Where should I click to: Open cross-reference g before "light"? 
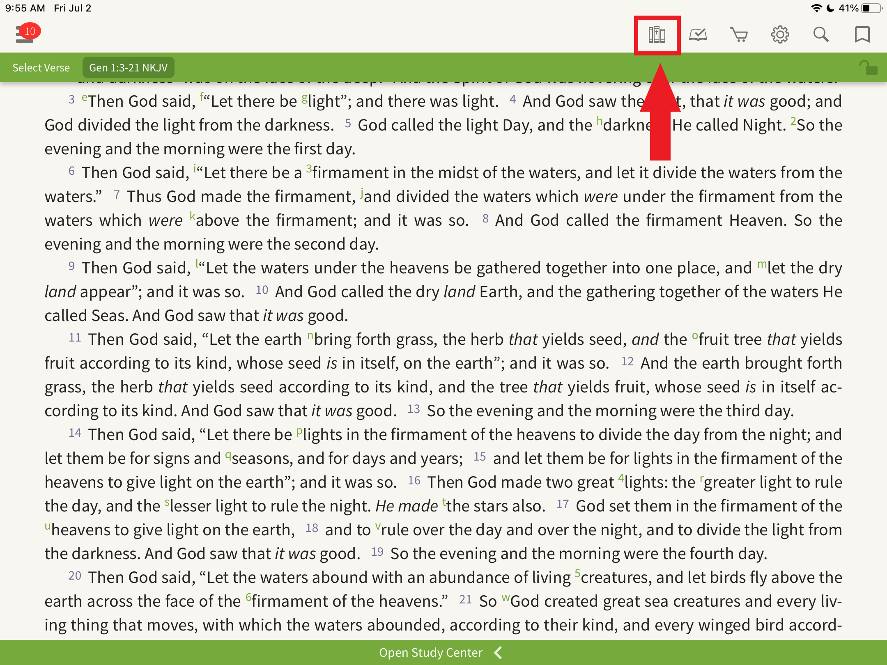pyautogui.click(x=304, y=98)
